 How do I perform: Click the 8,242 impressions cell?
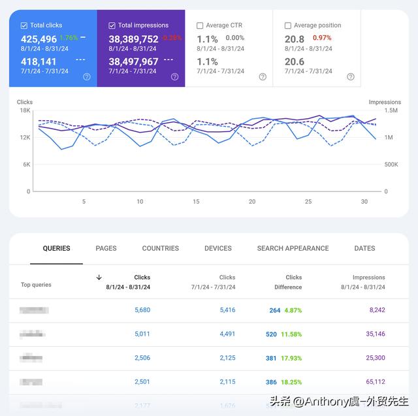click(378, 310)
